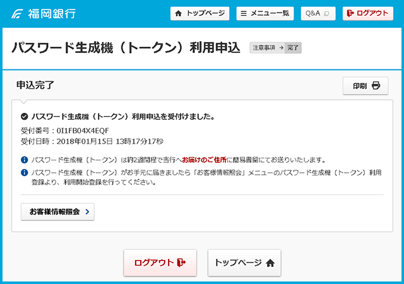Screen dimensions: 404x284
Task: Click the 申込完了 section heading
Action: (x=35, y=85)
